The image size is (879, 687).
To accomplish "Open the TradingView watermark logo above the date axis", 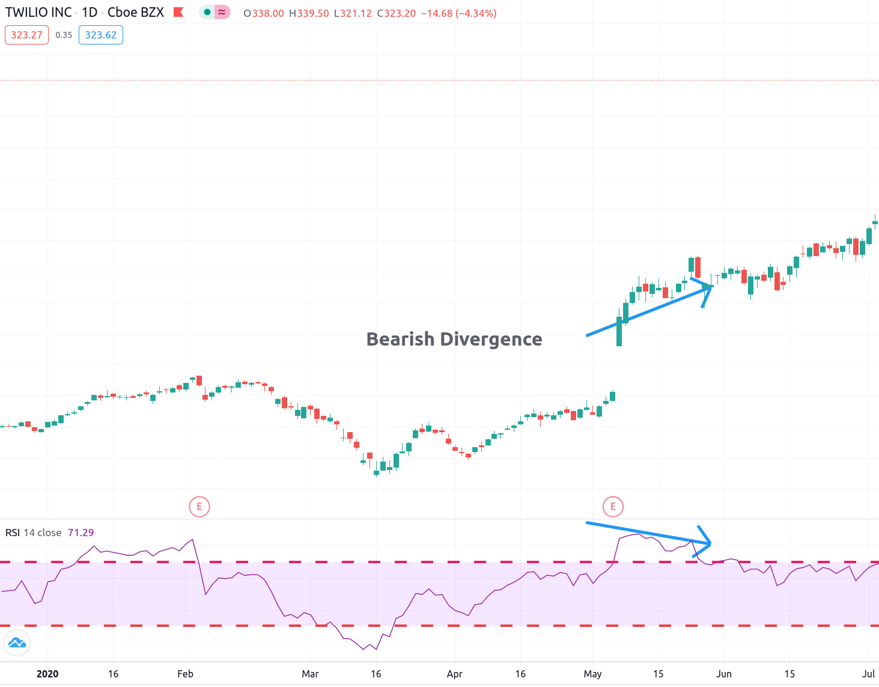I will point(17,643).
